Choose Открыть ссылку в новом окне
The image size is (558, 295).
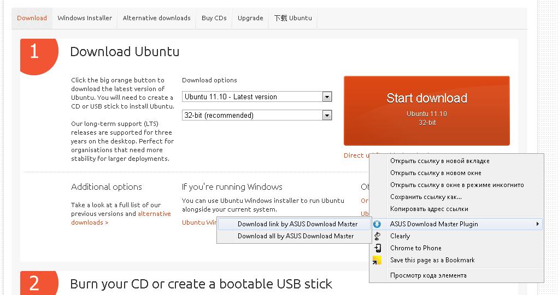(456, 173)
